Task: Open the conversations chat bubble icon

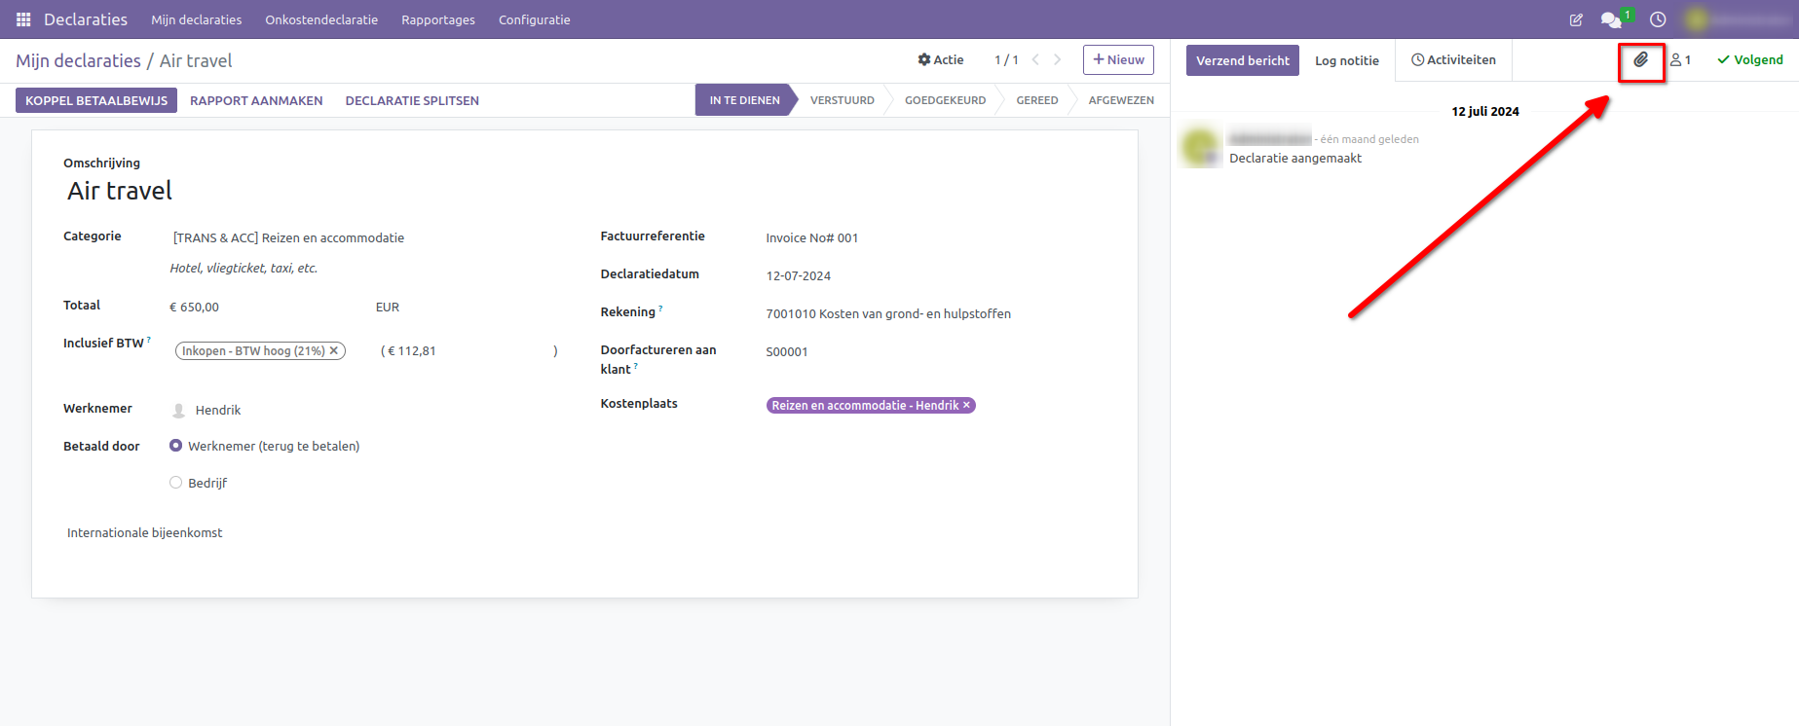Action: click(1611, 19)
